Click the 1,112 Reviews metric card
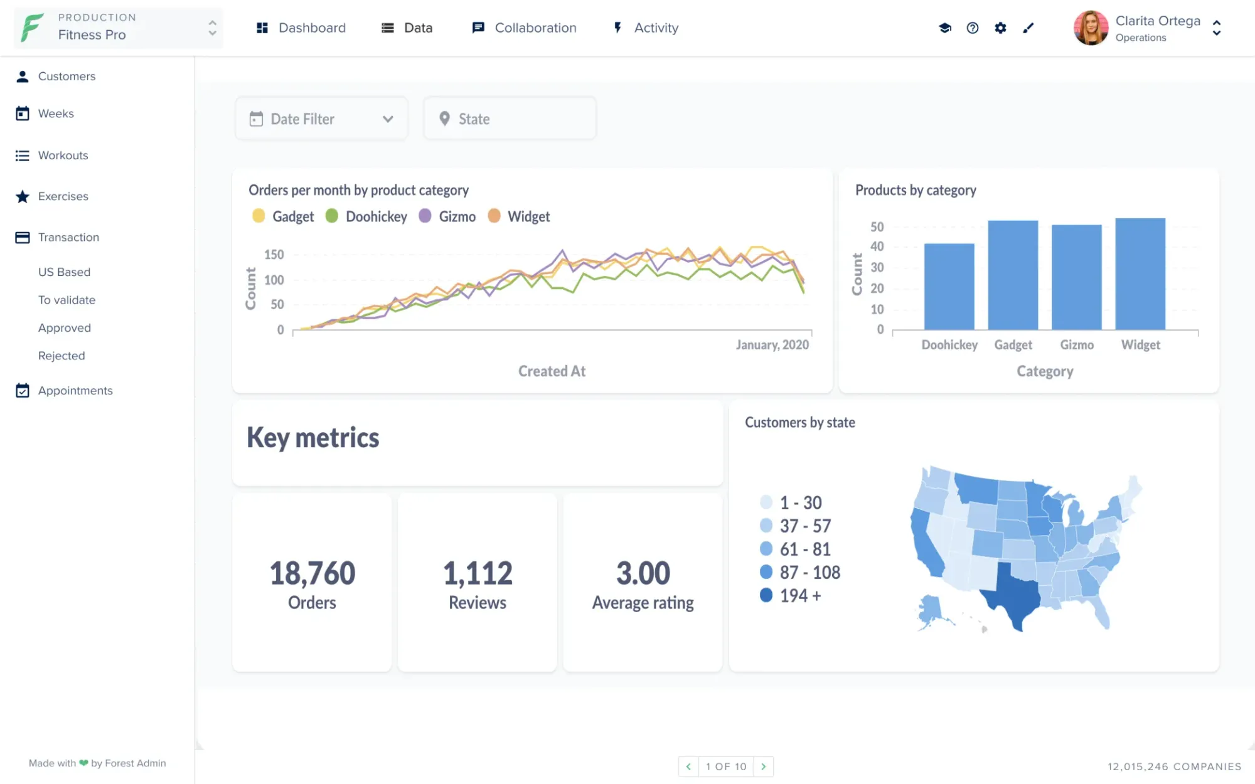This screenshot has width=1255, height=784. coord(478,583)
